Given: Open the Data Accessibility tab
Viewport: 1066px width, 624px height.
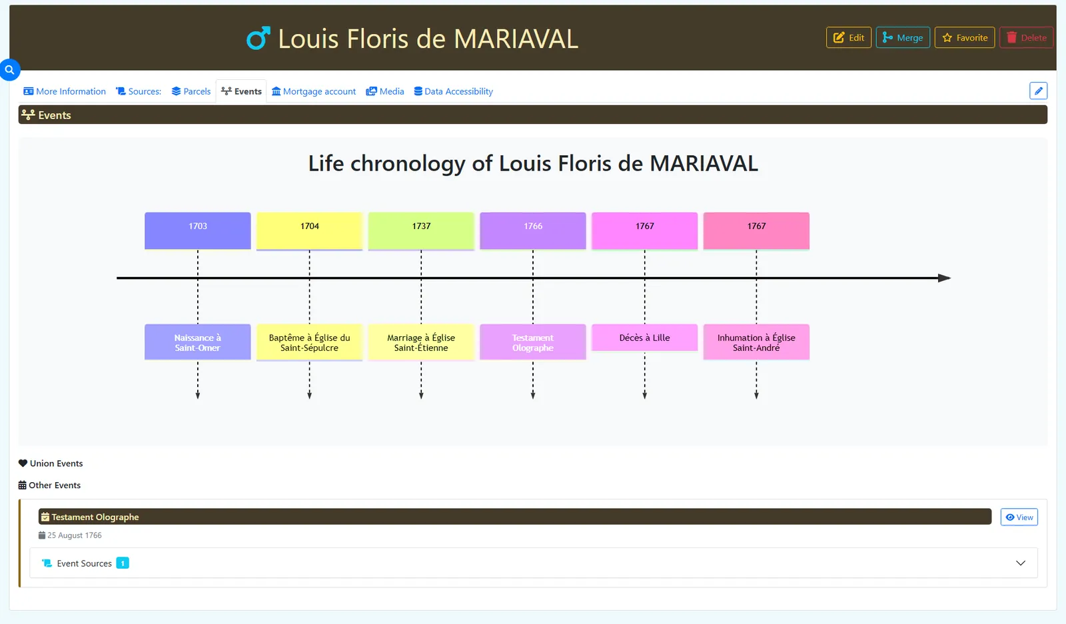Looking at the screenshot, I should coord(454,92).
